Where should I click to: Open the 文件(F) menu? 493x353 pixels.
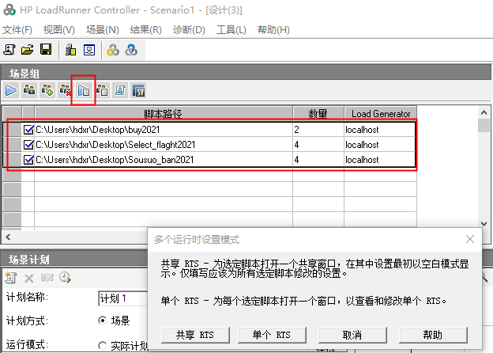pyautogui.click(x=17, y=30)
